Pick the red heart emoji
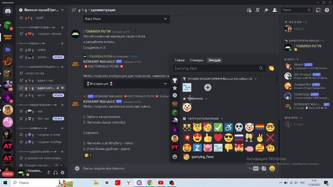 point(218,138)
